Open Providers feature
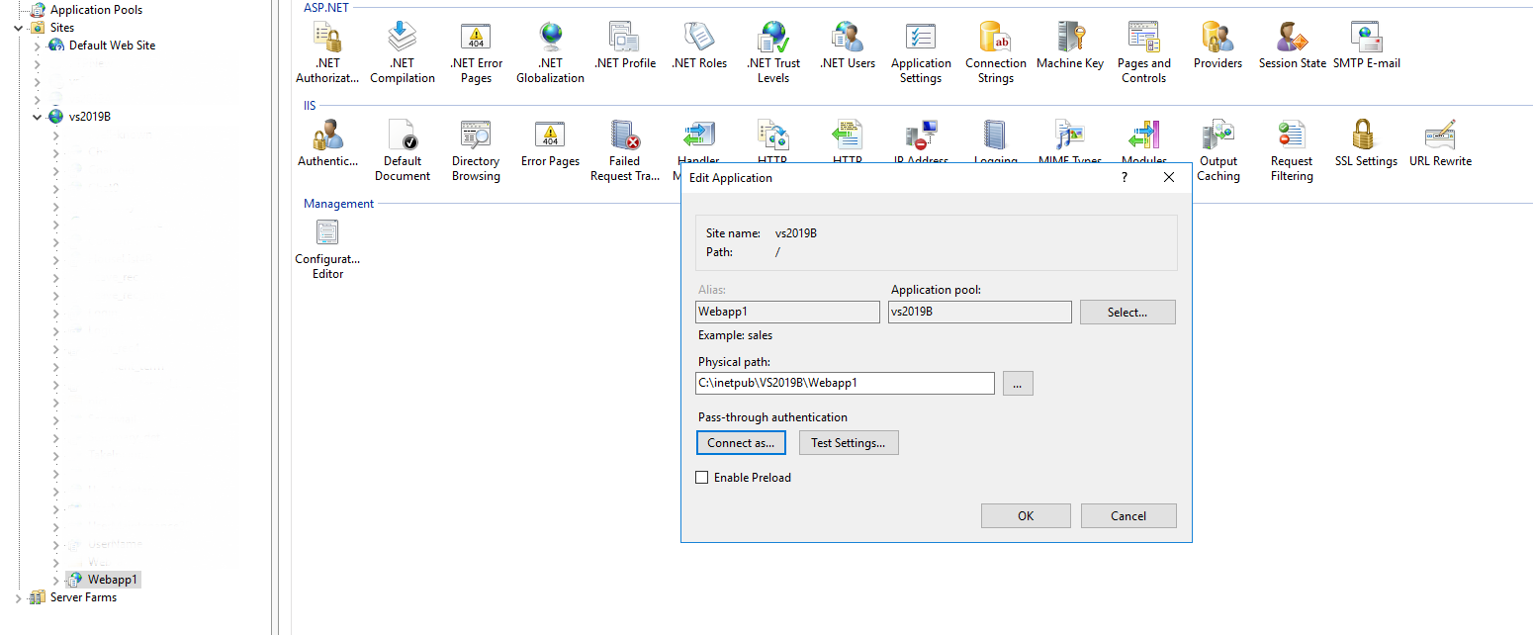Screen dimensions: 1533x635 click(x=1217, y=45)
